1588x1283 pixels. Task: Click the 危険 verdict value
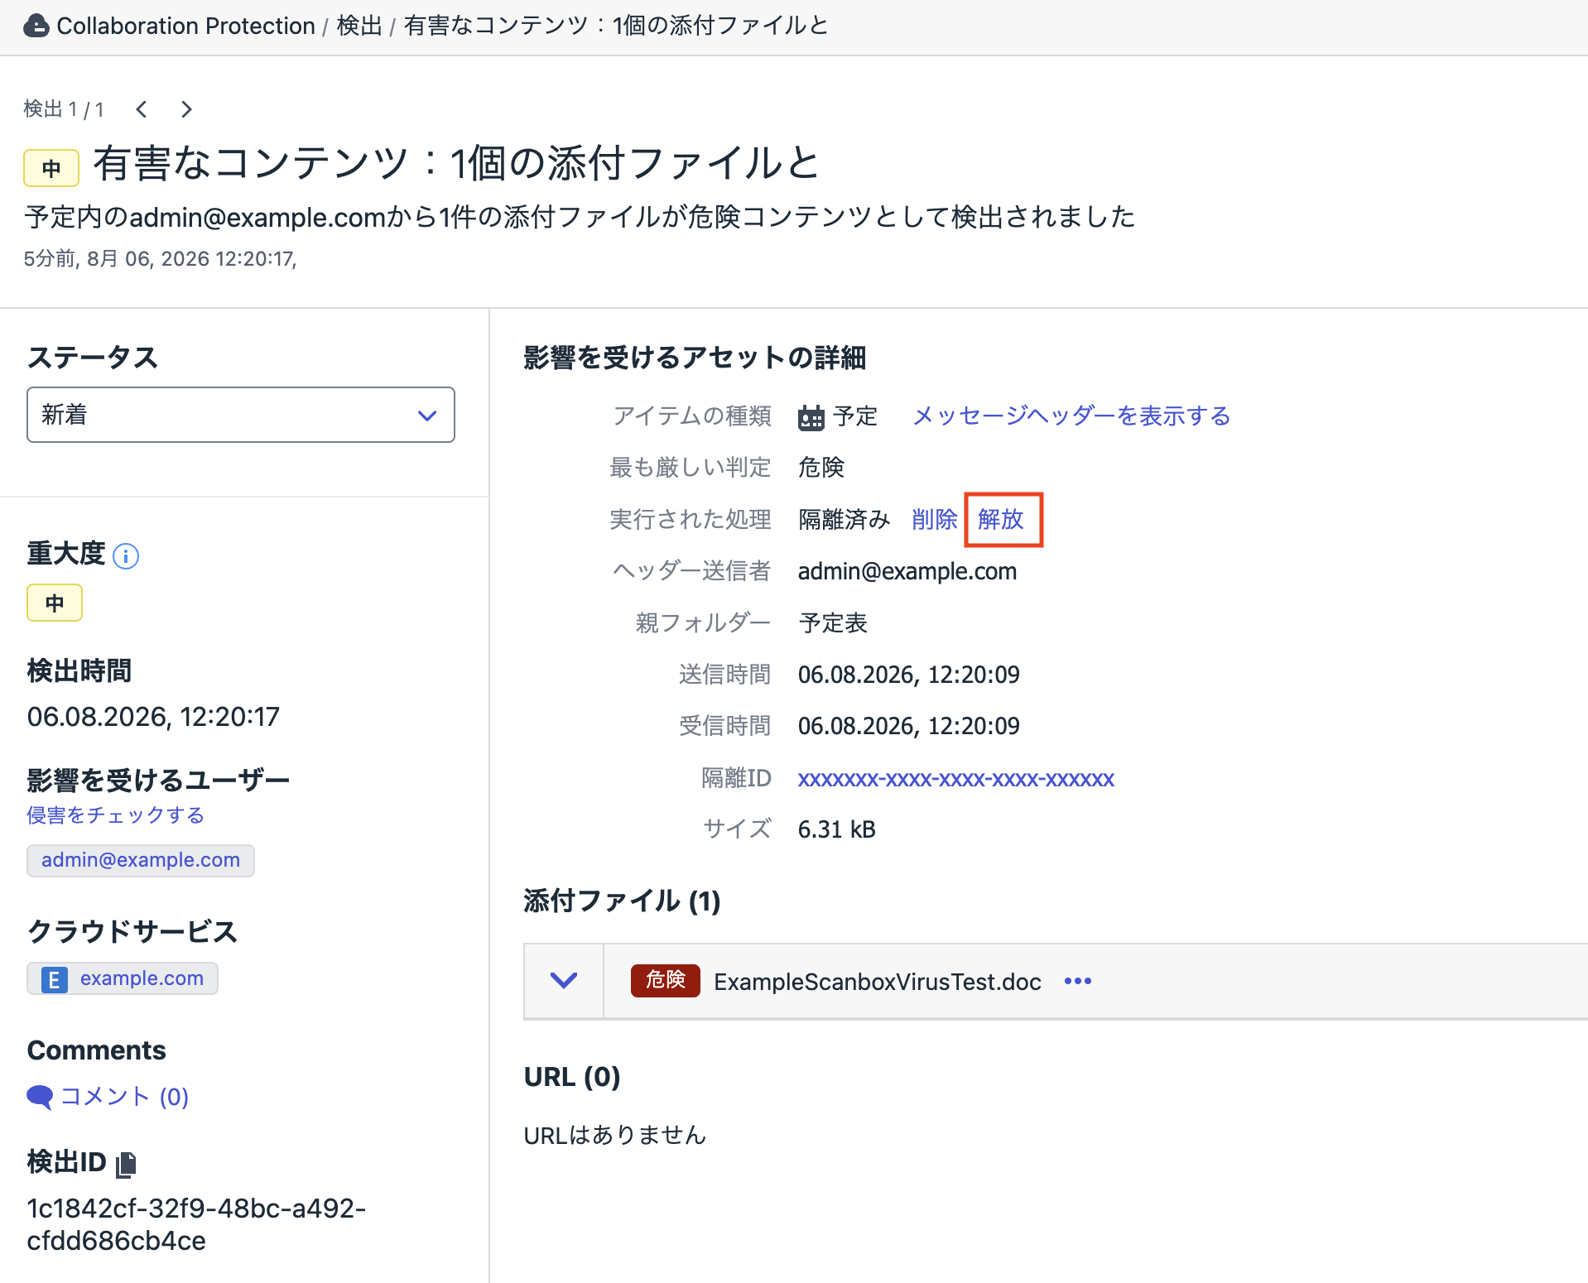tap(821, 468)
